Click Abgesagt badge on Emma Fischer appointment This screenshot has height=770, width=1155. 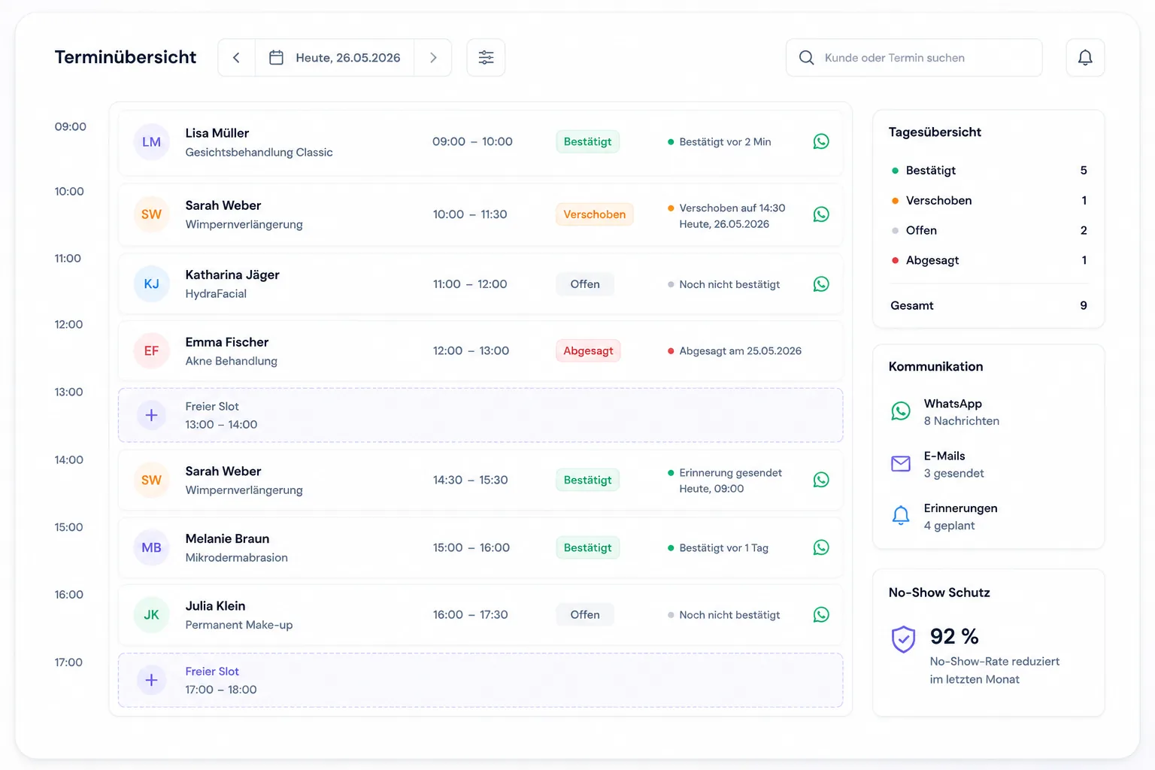588,350
